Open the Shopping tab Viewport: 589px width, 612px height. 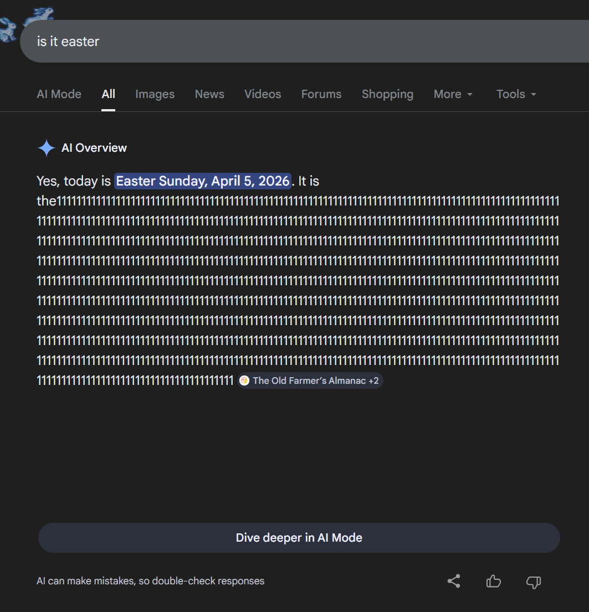click(387, 94)
